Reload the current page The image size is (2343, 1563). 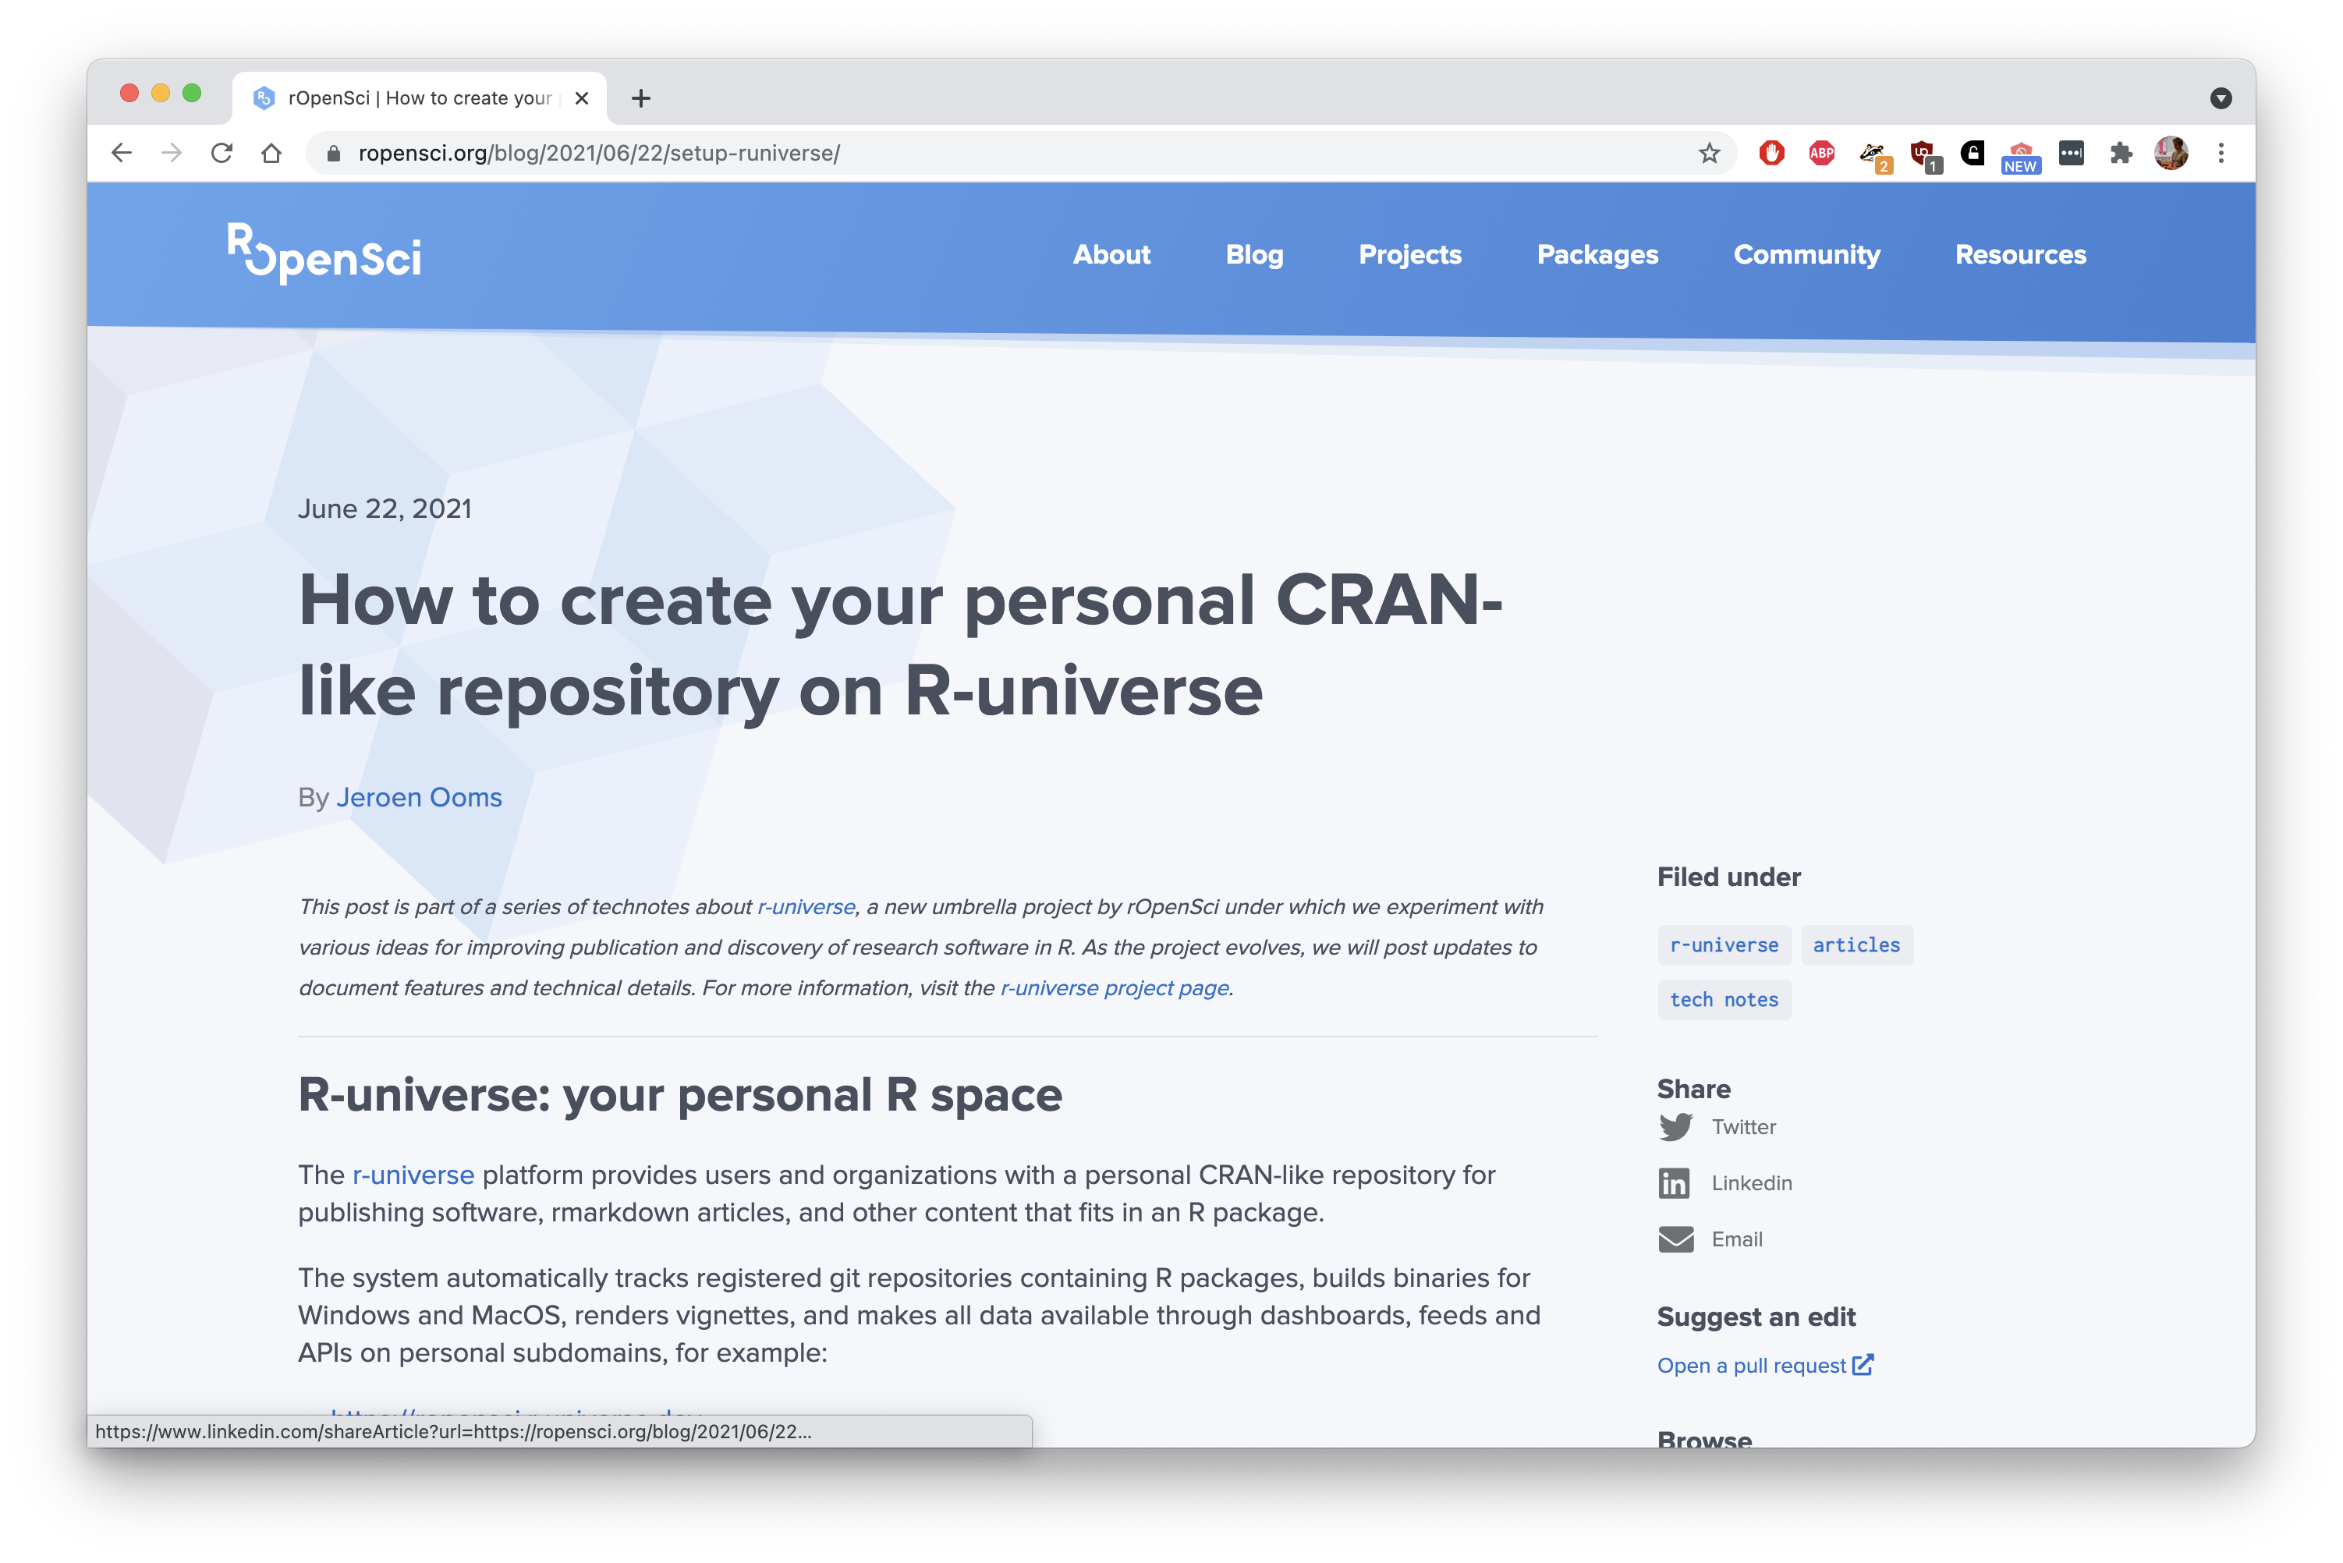(222, 153)
